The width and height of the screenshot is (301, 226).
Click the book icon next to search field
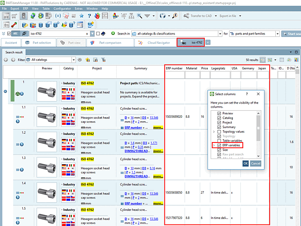pyautogui.click(x=103, y=34)
